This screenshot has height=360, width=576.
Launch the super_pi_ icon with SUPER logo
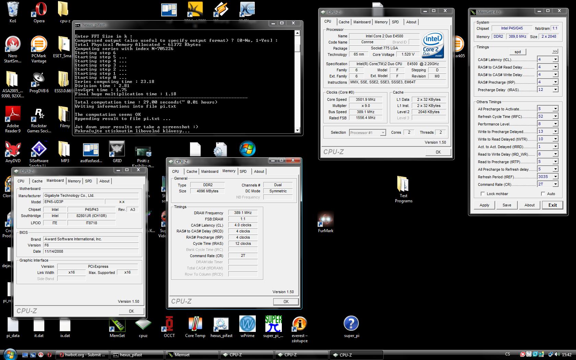point(273,327)
